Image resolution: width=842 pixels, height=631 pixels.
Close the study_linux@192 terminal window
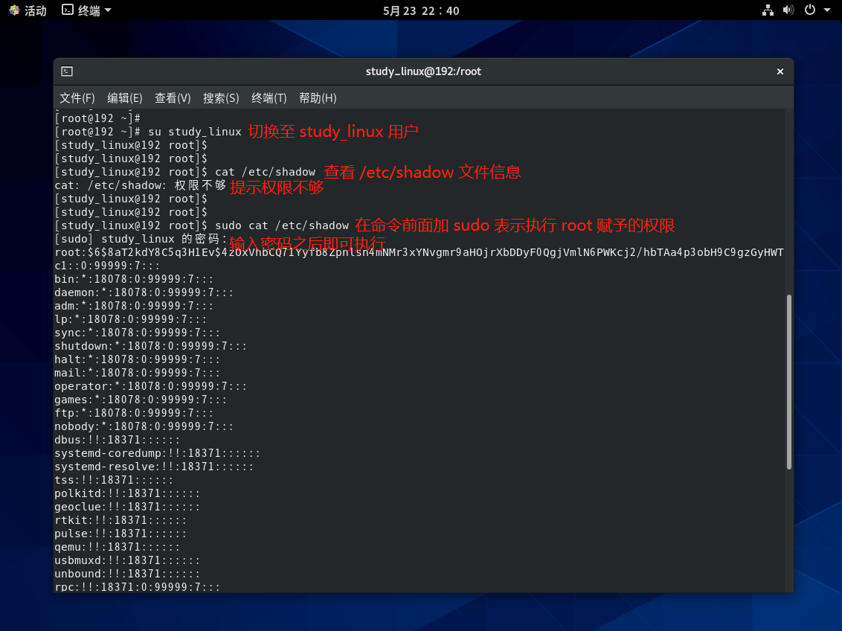[780, 71]
